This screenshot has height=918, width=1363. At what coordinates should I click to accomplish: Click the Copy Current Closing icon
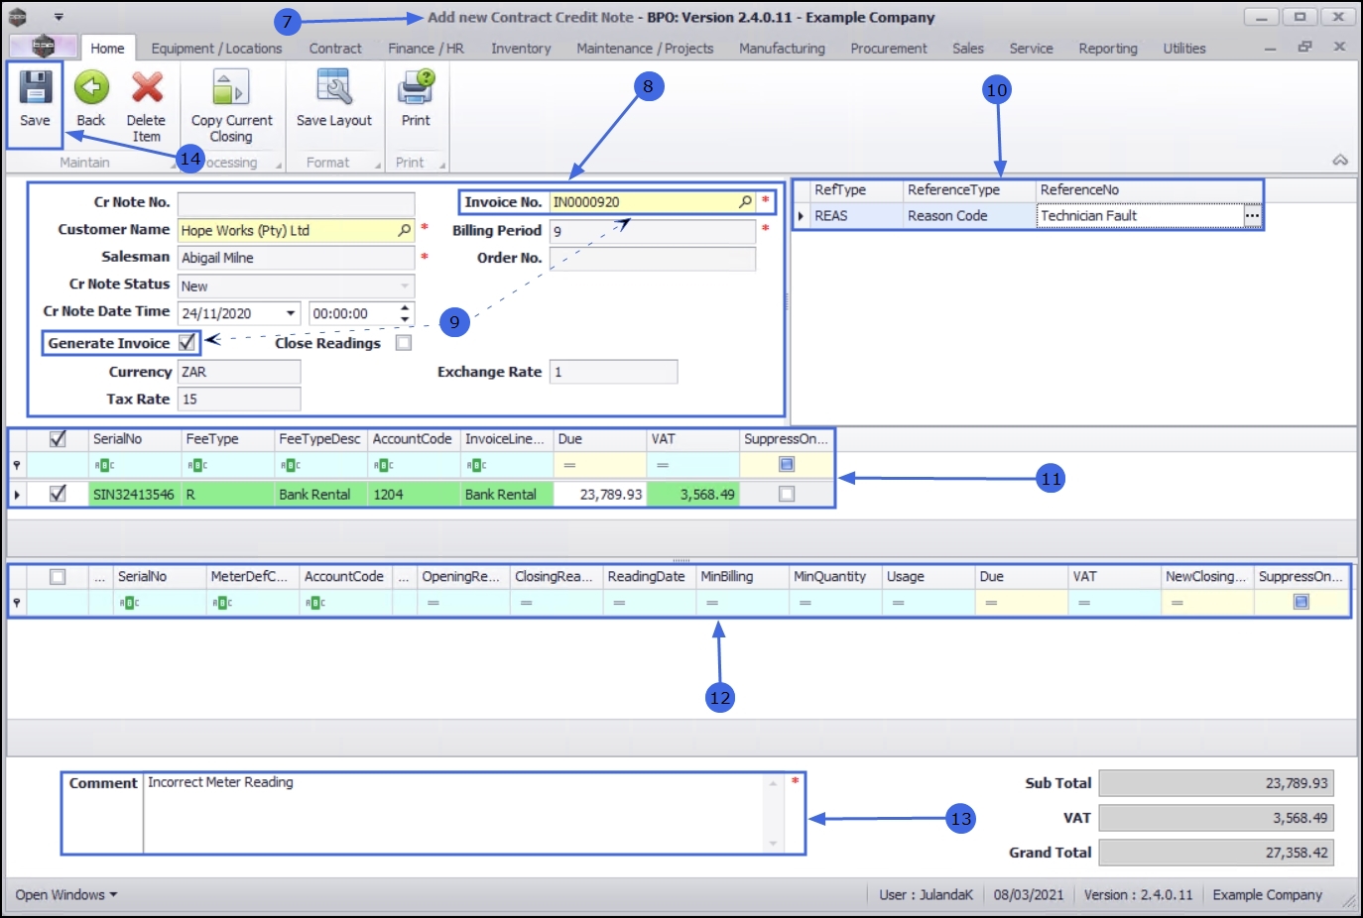230,87
